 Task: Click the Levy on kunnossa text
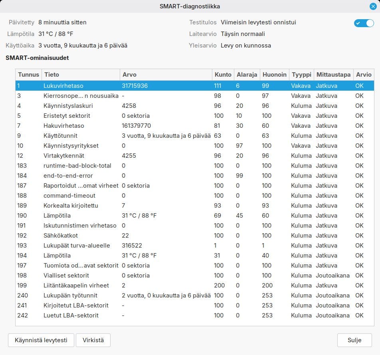tap(246, 46)
